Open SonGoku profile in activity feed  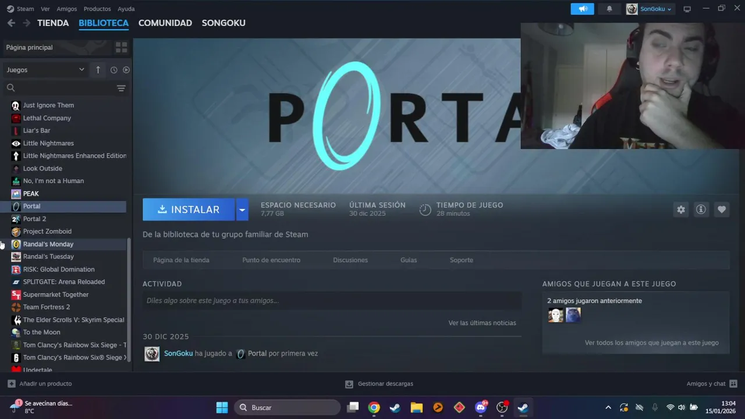click(x=178, y=353)
